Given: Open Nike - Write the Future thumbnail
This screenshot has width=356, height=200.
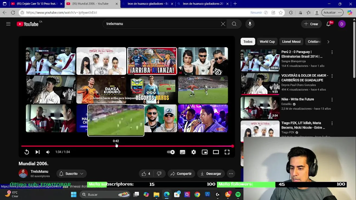Looking at the screenshot, I should (260, 107).
